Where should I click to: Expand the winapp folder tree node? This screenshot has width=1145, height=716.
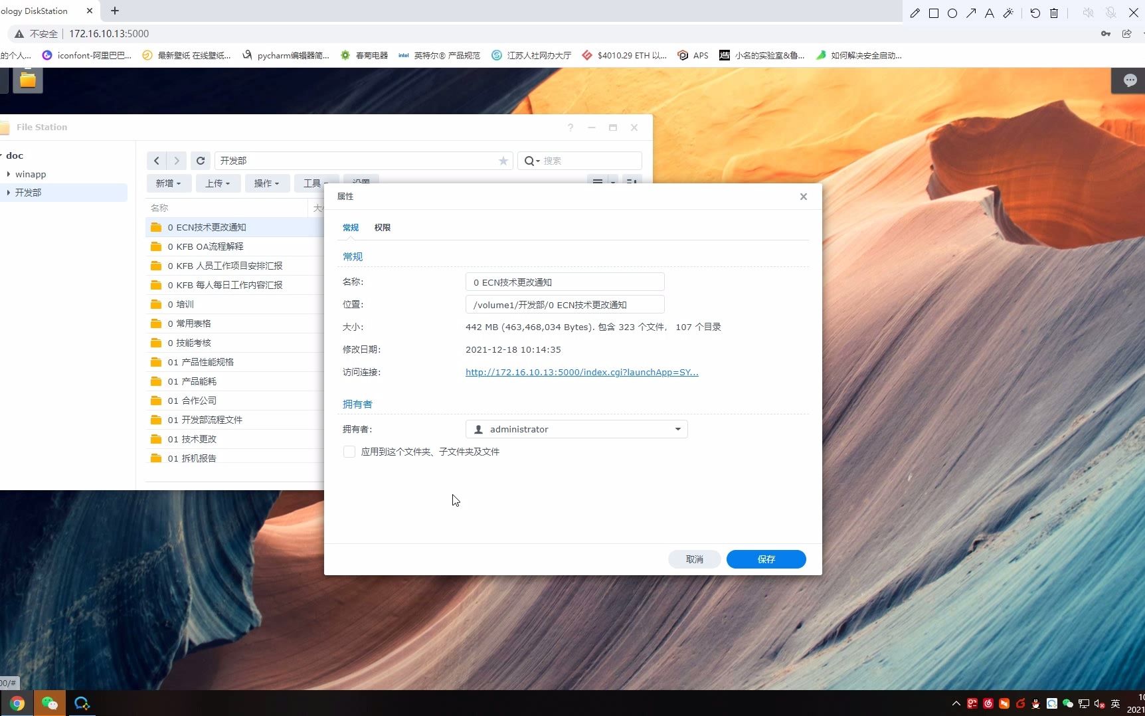click(8, 174)
